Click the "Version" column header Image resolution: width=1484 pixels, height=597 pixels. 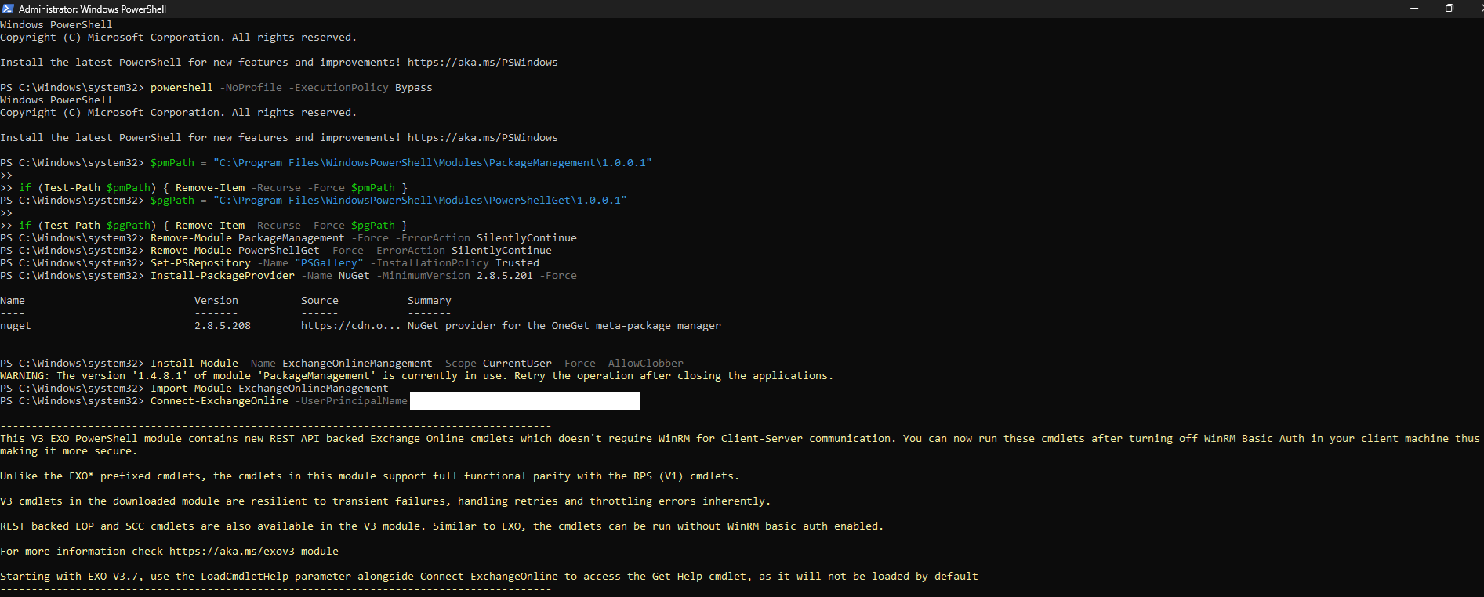point(216,301)
